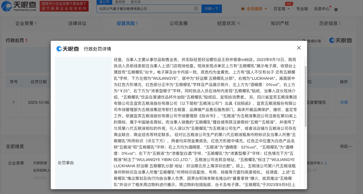363x194 pixels.
Task: Click the 天眼查 logo in dialog header
Action: coord(68,49)
